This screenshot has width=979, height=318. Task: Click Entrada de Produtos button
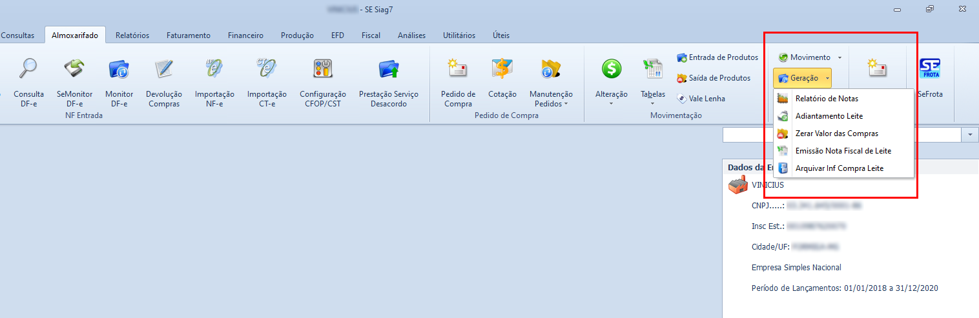(x=717, y=57)
